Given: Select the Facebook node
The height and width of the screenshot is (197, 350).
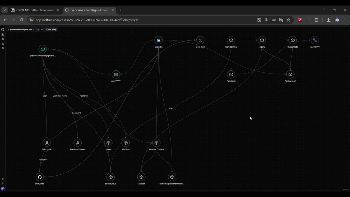Looking at the screenshot, I should 231,74.
